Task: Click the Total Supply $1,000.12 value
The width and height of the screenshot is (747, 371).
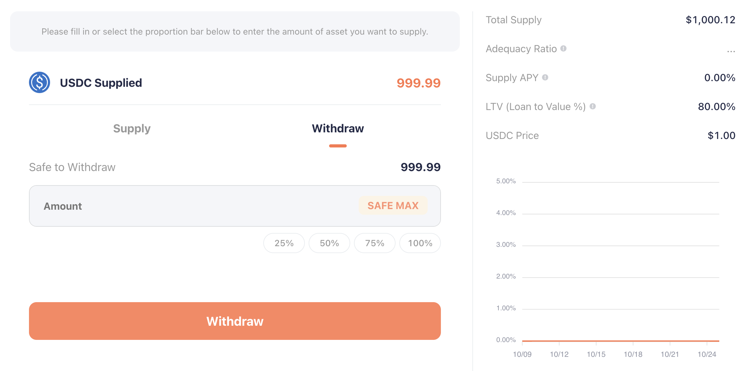Action: [710, 20]
